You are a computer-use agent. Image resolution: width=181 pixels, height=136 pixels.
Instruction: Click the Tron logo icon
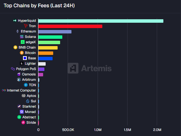tap(25, 26)
